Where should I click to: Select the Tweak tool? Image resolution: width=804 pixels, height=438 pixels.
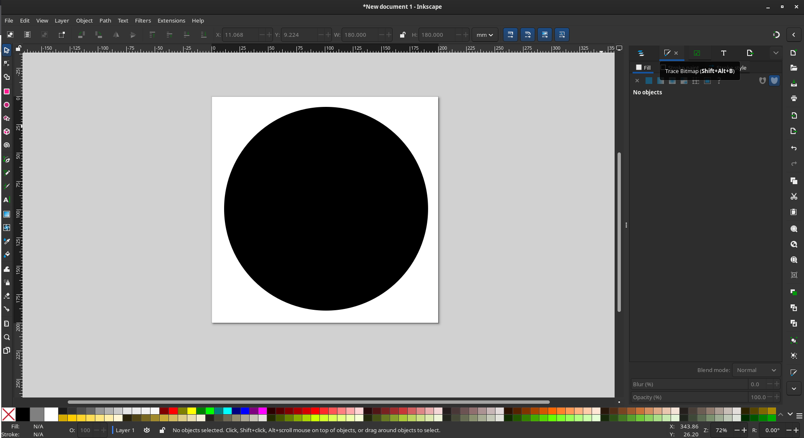pyautogui.click(x=7, y=269)
